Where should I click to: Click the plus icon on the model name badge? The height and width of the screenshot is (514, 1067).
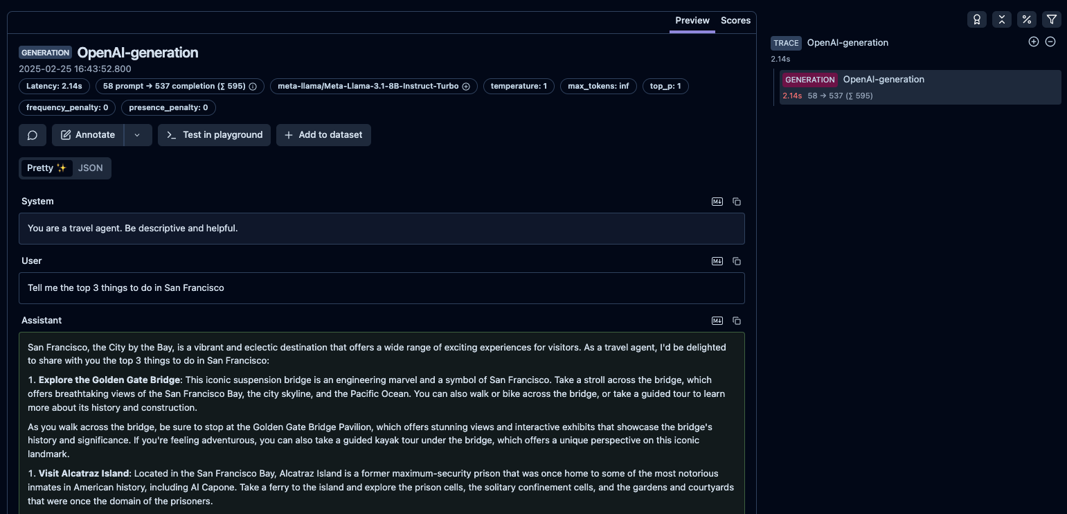(x=466, y=87)
